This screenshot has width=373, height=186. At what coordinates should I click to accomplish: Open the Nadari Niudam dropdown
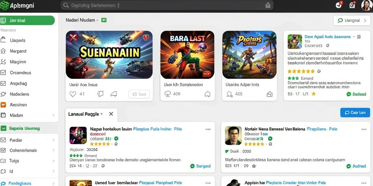[x=82, y=20]
